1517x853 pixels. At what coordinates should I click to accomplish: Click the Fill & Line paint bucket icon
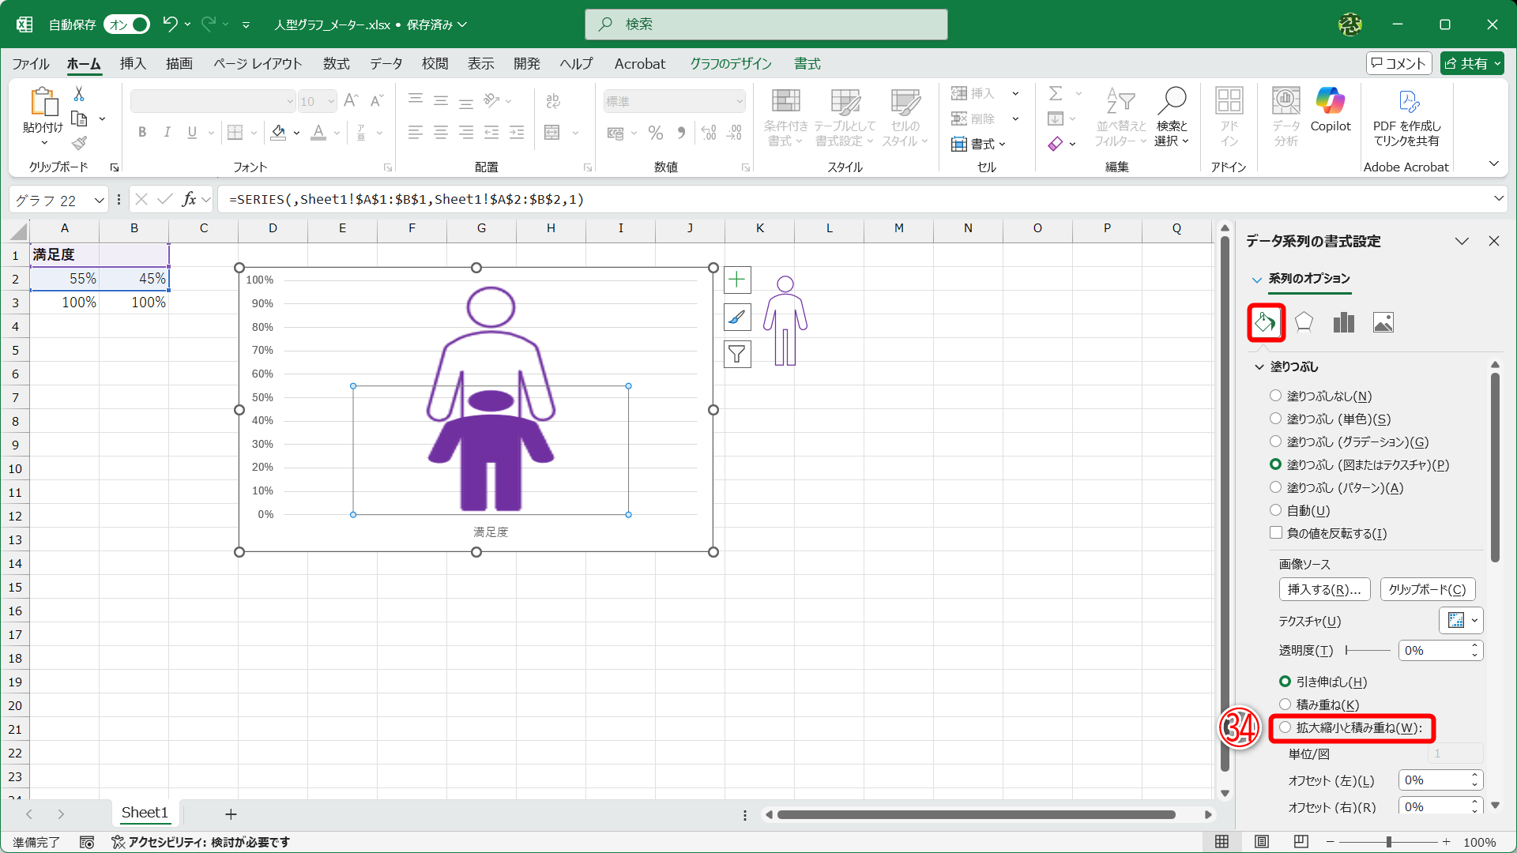click(x=1266, y=322)
